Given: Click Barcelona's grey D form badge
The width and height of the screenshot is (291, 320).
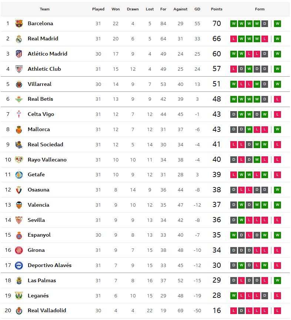Looking at the screenshot, I should (264, 24).
